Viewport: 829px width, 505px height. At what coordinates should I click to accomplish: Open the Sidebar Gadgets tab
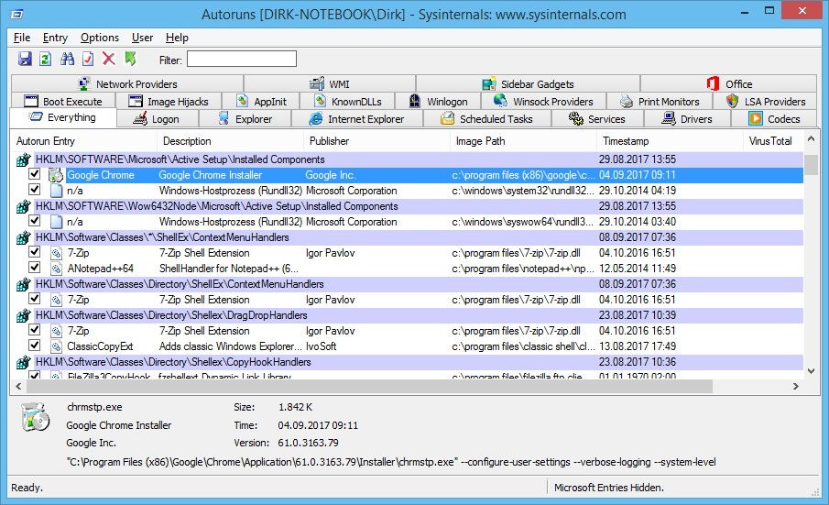529,84
